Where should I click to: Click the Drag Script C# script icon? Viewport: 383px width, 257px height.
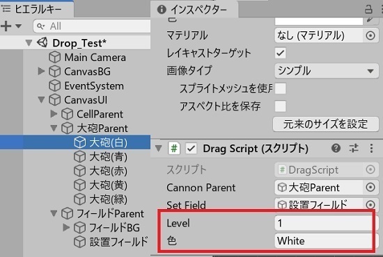point(174,149)
